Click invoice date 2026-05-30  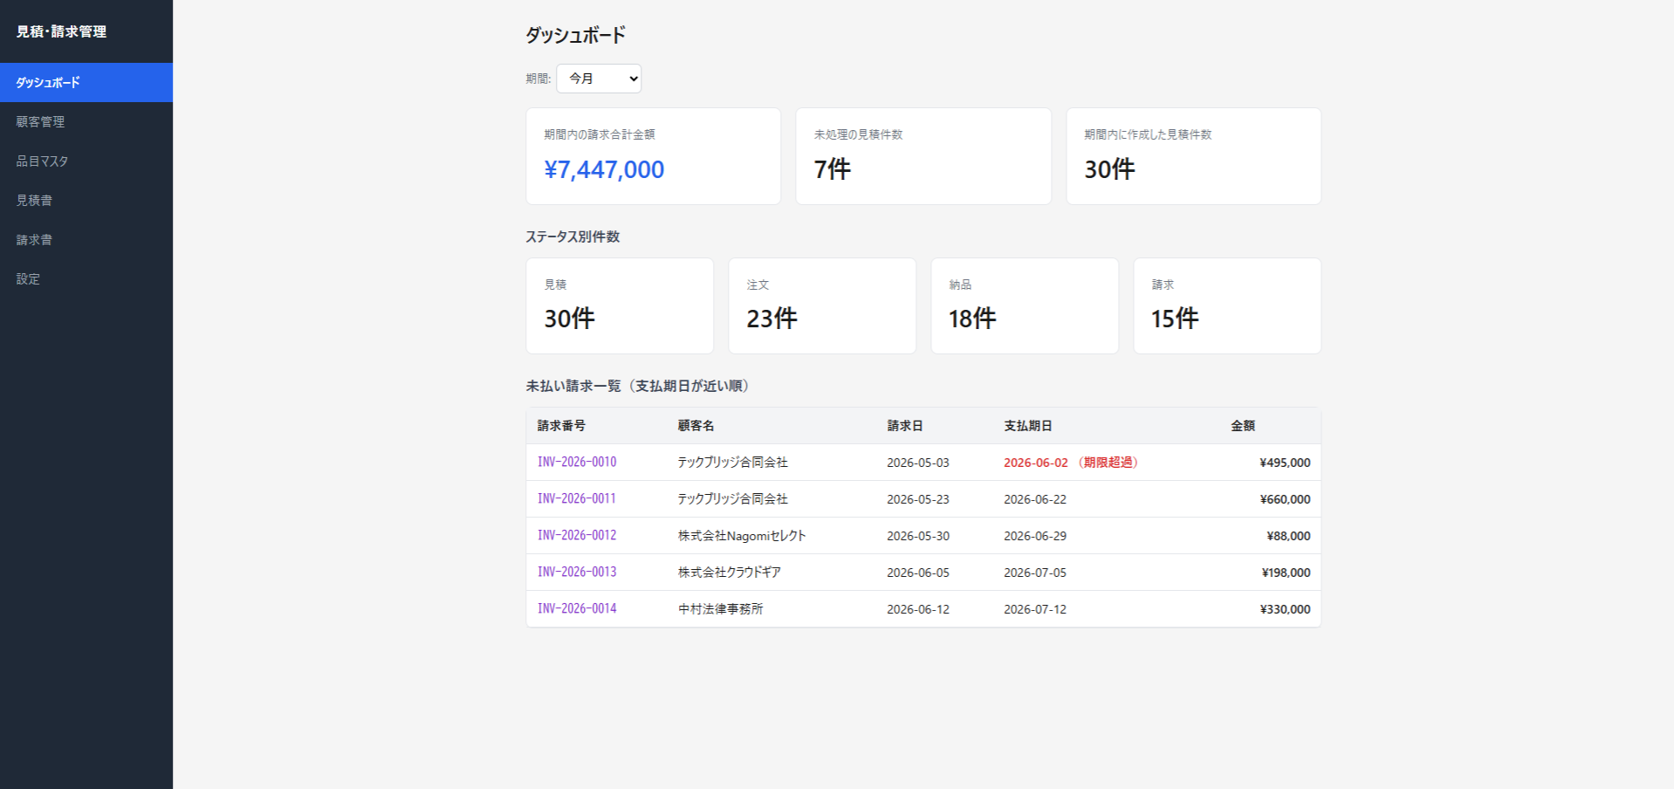point(918,536)
